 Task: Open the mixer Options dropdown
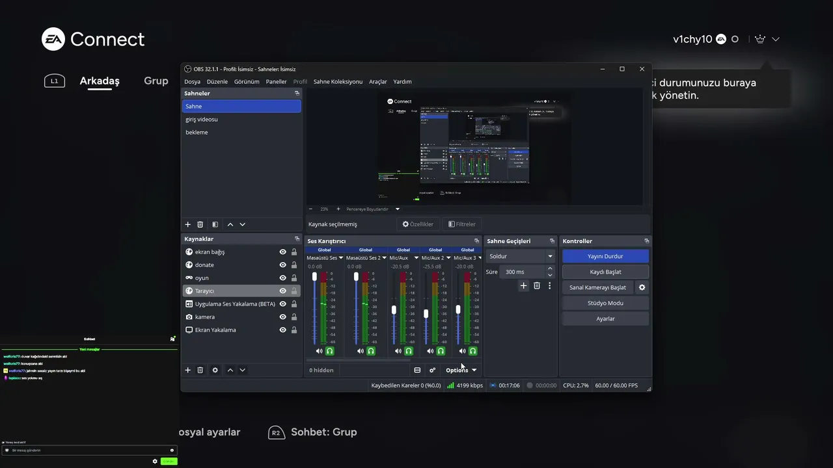coord(461,370)
